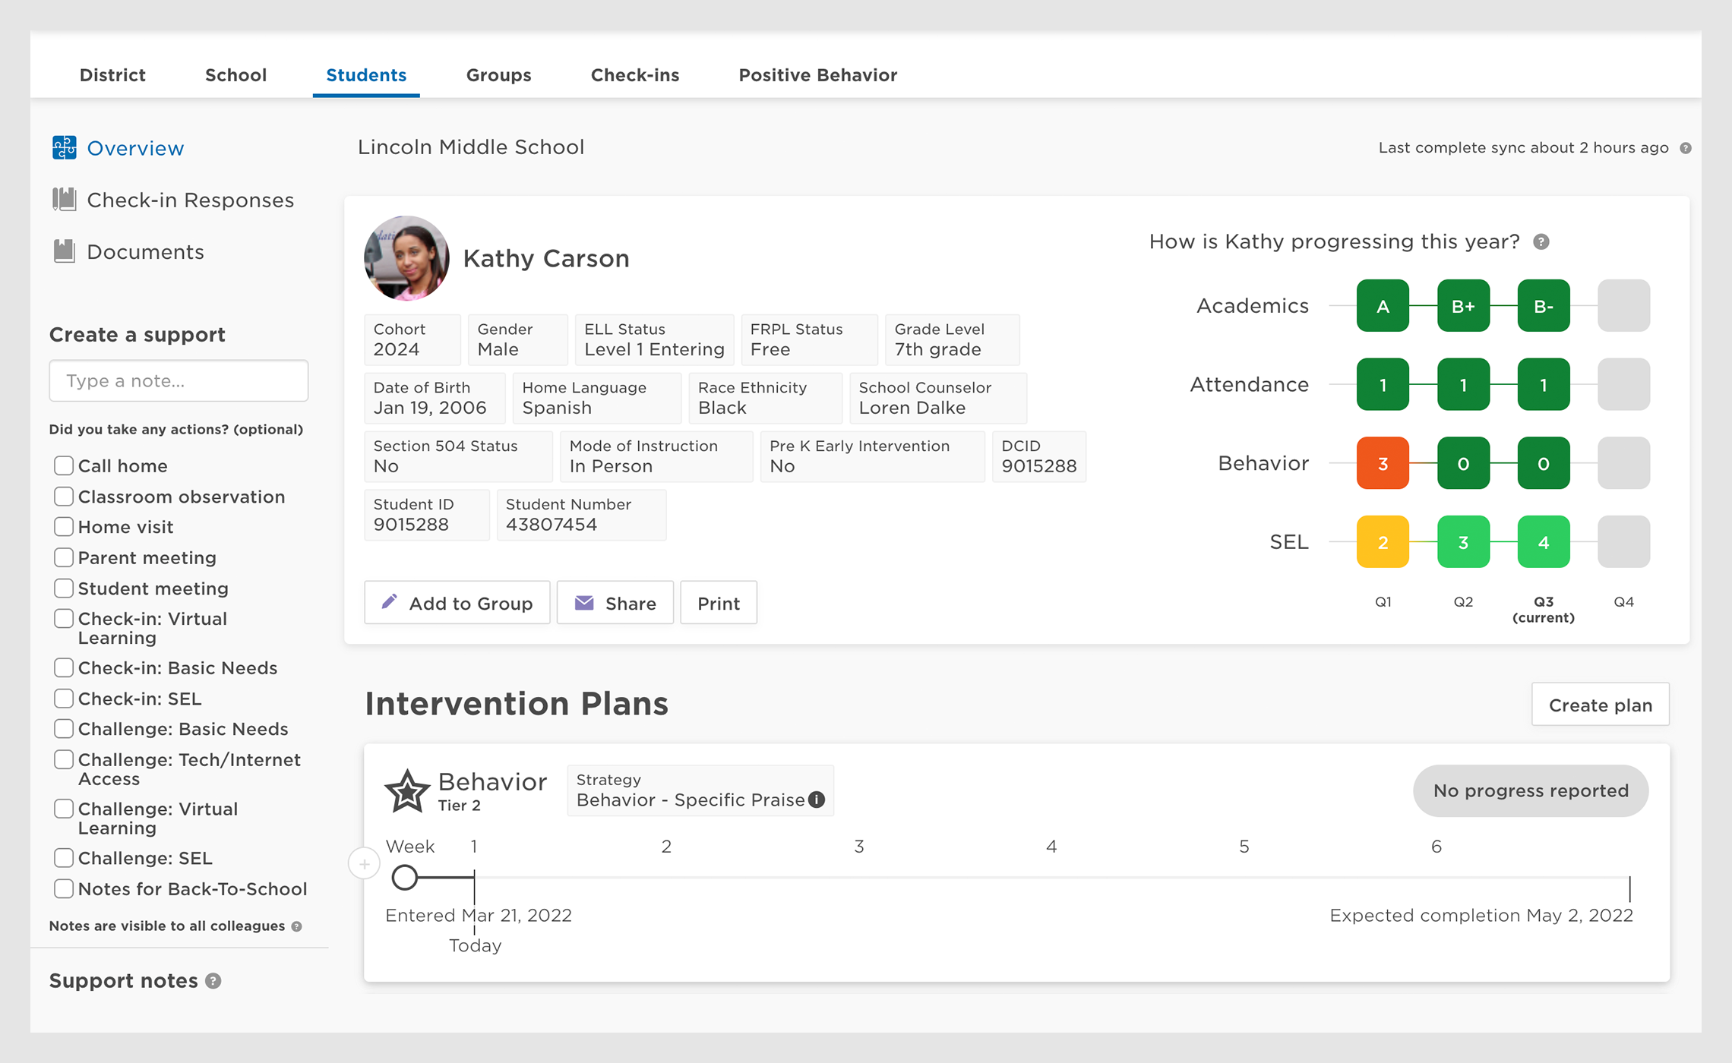Open Check-in Responses in the sidebar
Screen dimensions: 1732x1063
click(x=190, y=200)
